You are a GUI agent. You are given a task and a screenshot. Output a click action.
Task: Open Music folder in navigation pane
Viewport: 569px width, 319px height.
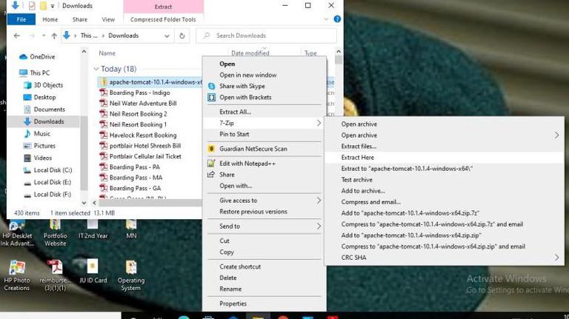tap(41, 133)
